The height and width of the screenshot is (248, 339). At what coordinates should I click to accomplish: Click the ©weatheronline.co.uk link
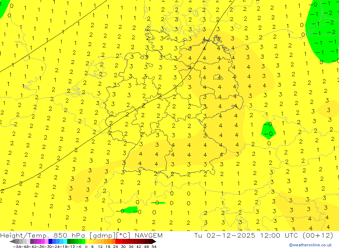(310, 245)
